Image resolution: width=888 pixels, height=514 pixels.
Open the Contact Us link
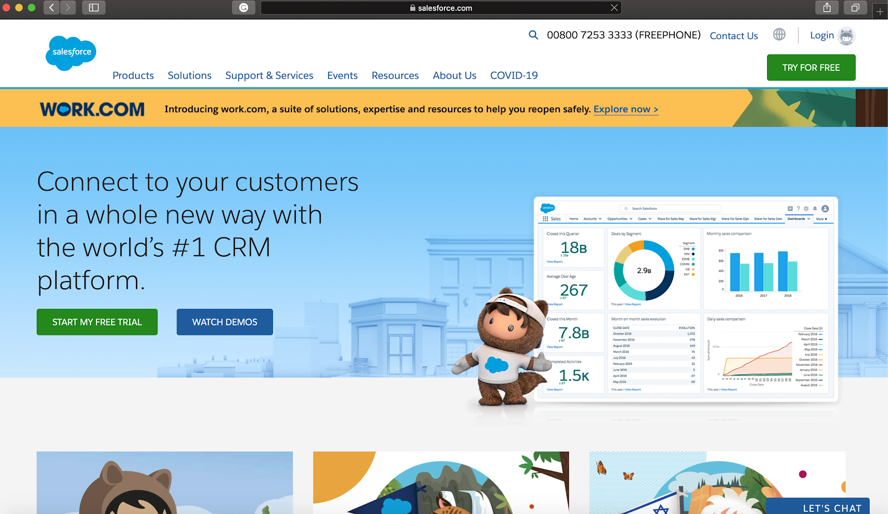(x=734, y=36)
